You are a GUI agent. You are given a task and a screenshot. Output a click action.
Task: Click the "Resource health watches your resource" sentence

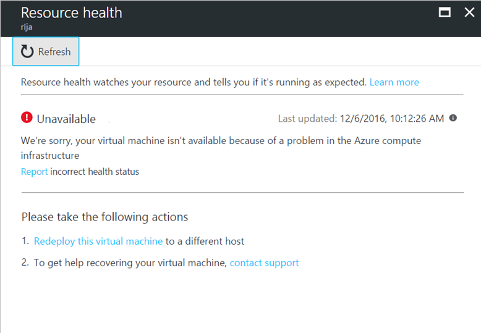(x=194, y=82)
